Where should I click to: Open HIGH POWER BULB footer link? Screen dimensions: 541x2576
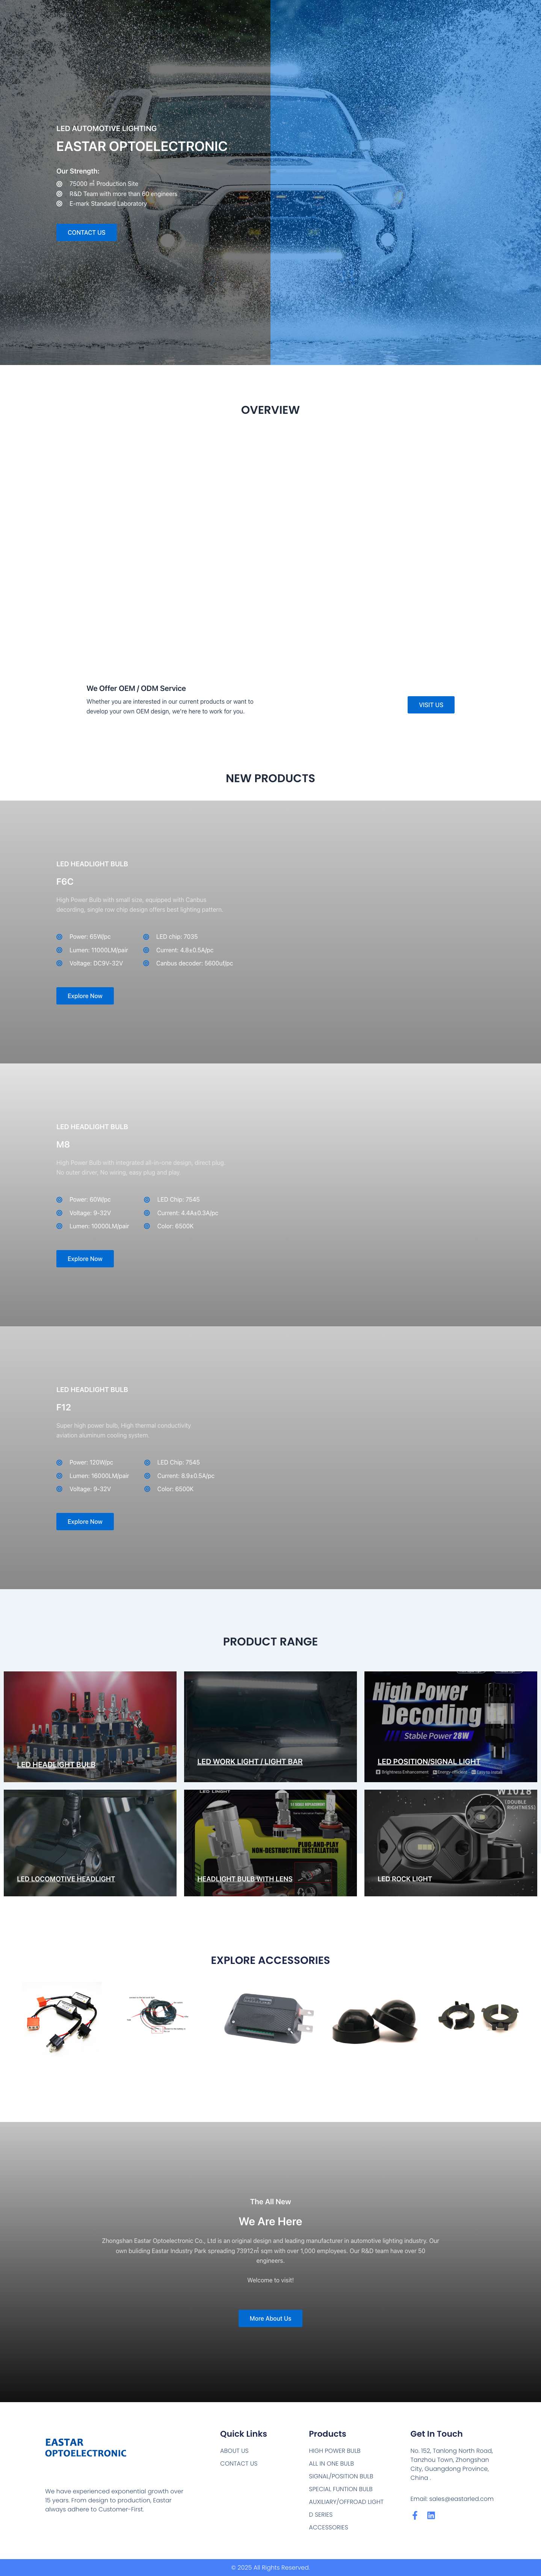(x=335, y=2451)
